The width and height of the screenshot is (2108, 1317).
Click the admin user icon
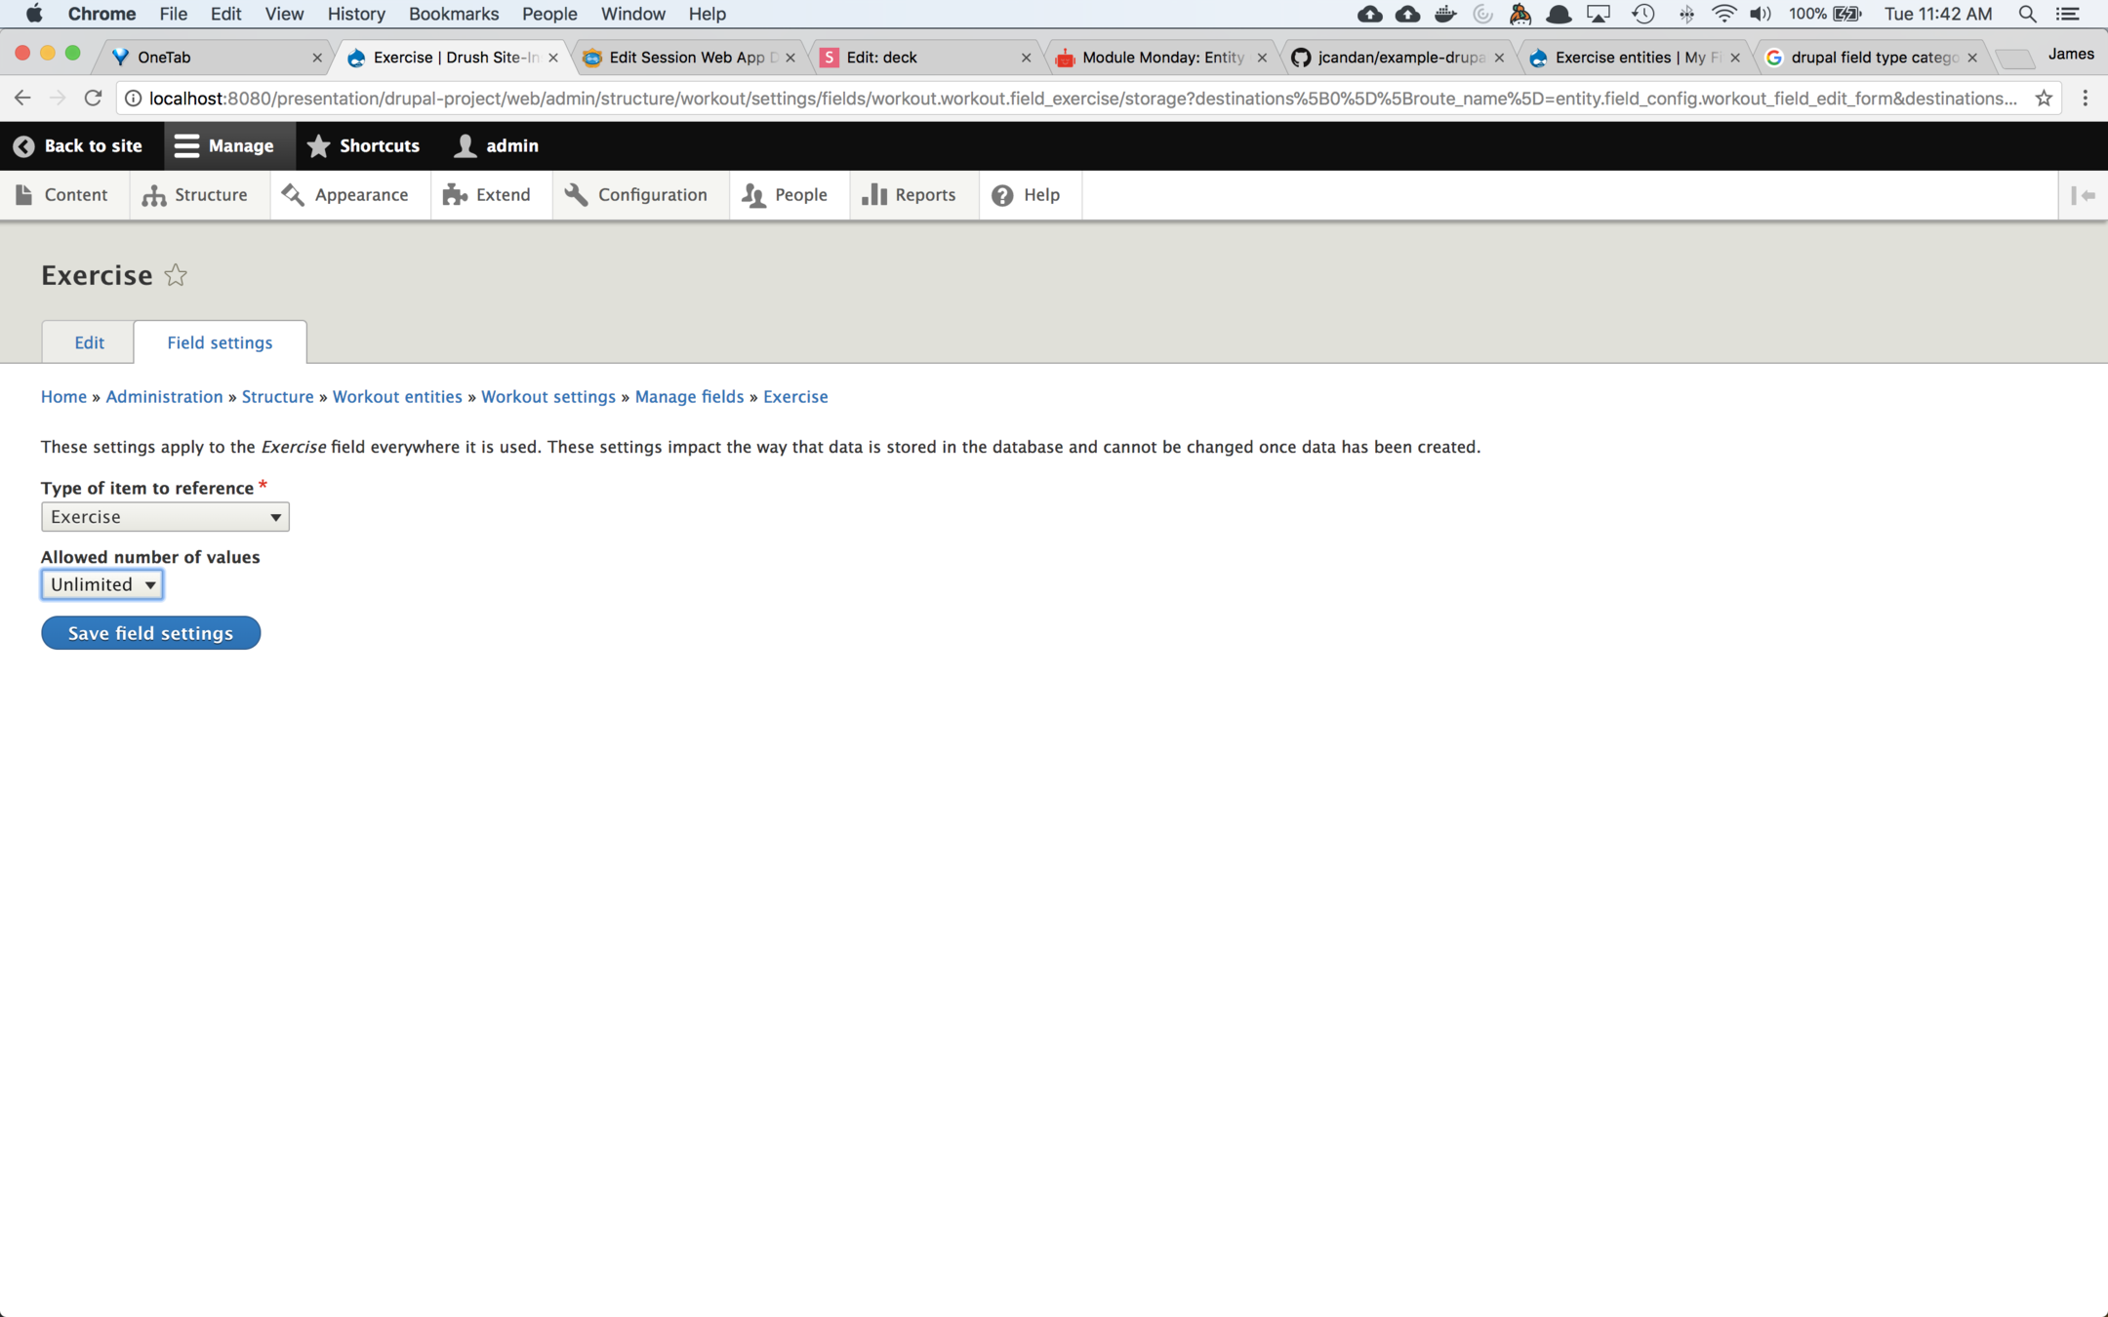click(466, 146)
